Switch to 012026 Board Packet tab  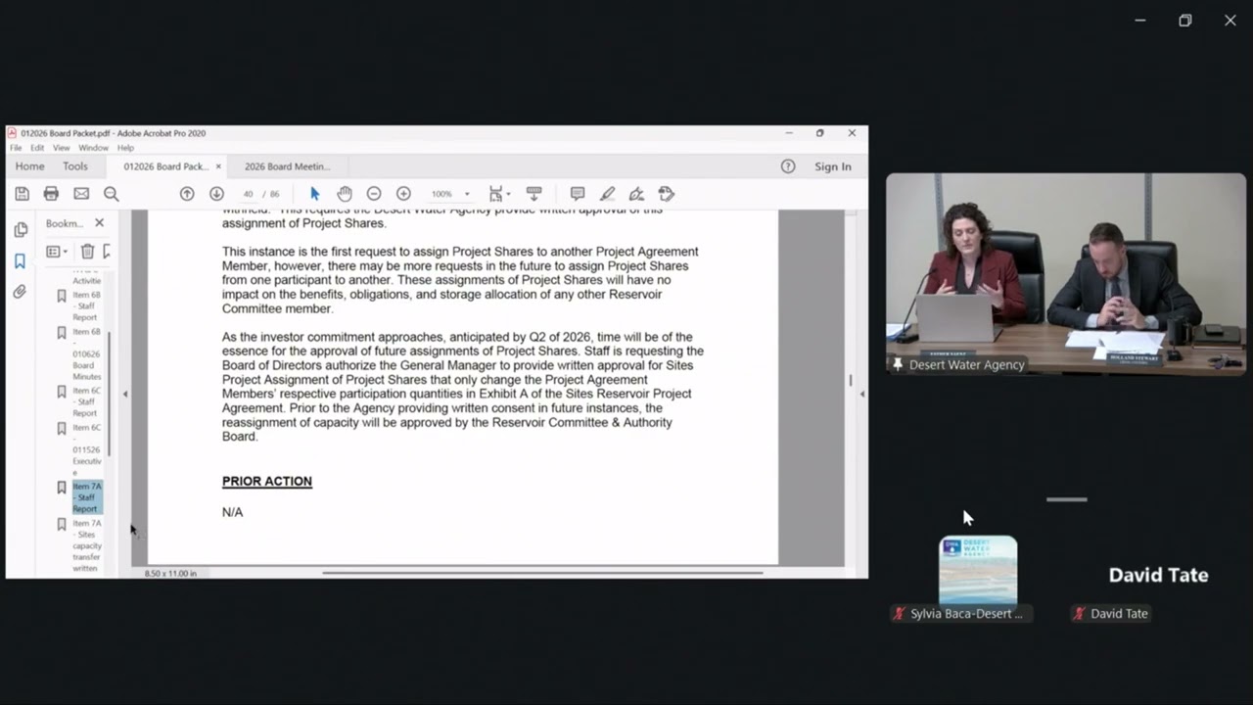(165, 166)
